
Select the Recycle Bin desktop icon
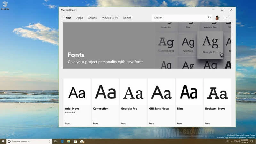pos(5,5)
